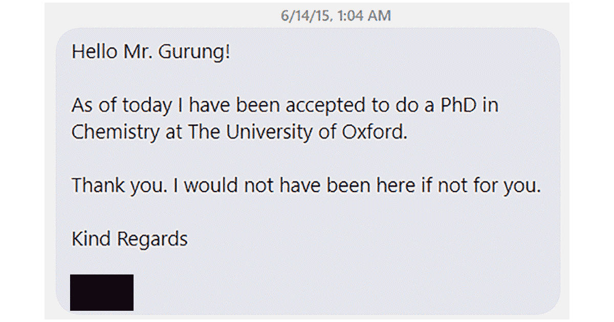Click the 6/14/15 date in the timestamp
This screenshot has width=614, height=322.
pyautogui.click(x=302, y=16)
